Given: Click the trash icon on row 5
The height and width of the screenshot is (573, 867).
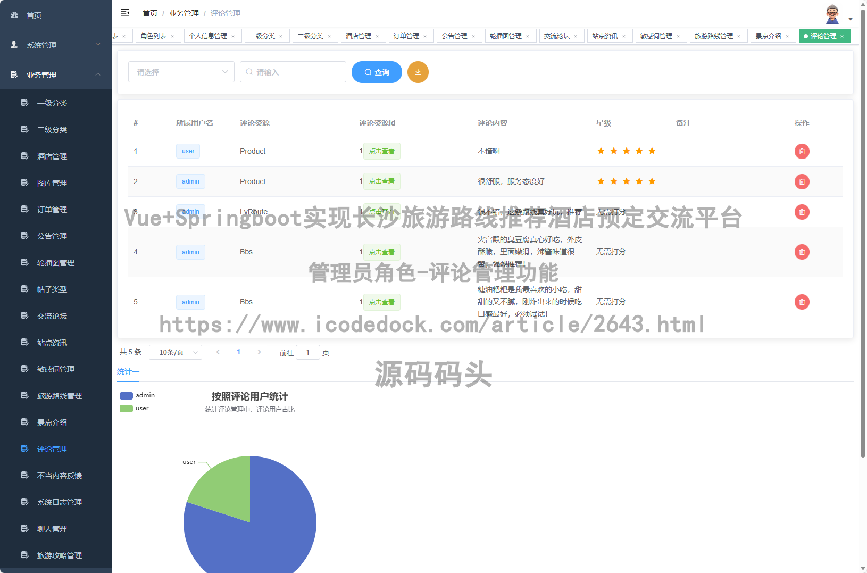Looking at the screenshot, I should pos(802,302).
